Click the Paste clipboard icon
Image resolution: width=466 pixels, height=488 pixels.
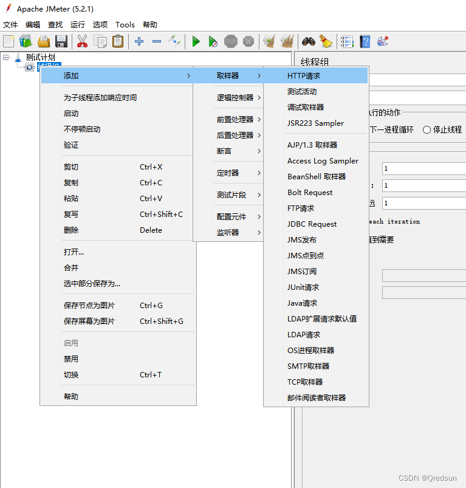(x=118, y=41)
